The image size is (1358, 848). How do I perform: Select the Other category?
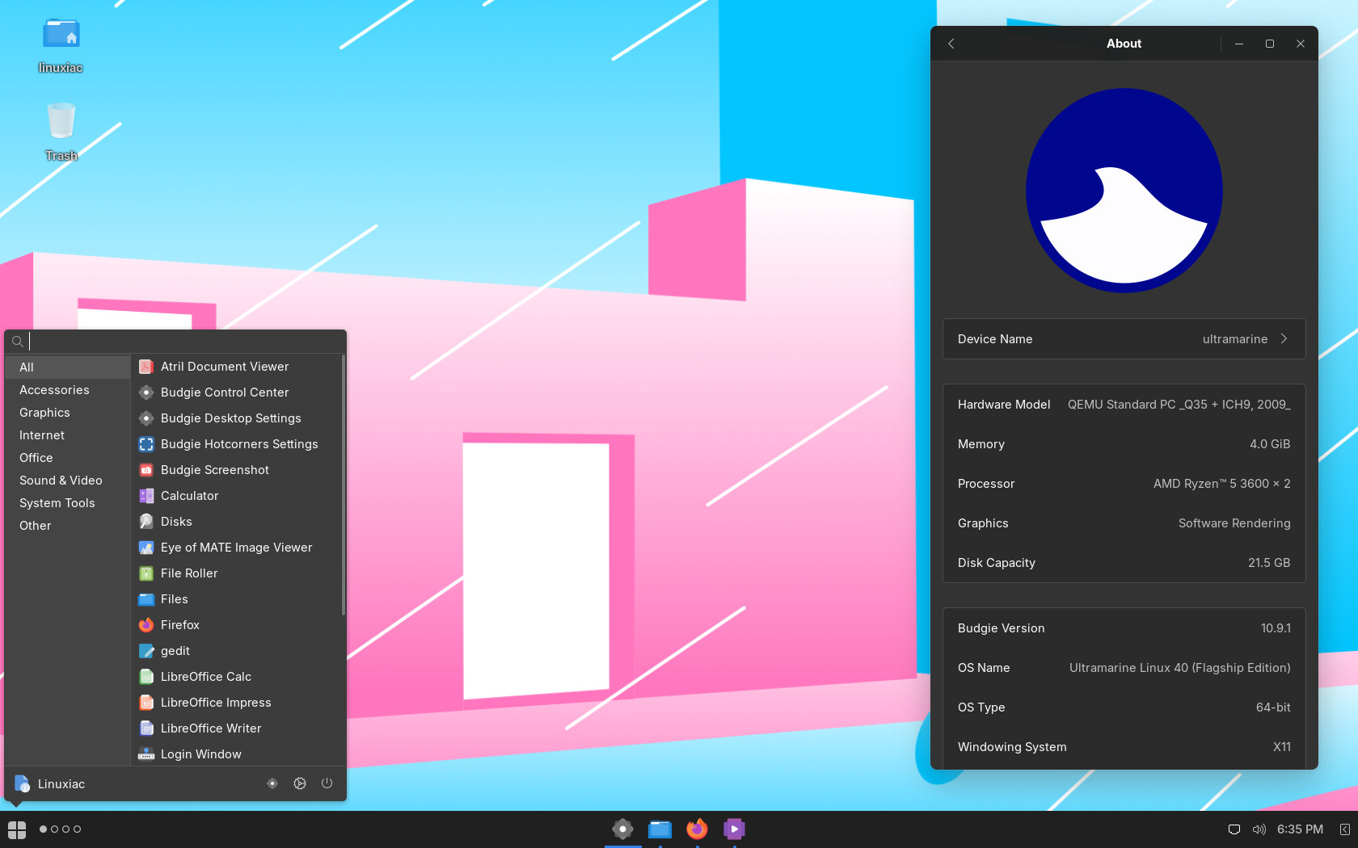pos(68,526)
